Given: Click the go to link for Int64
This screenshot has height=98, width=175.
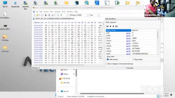Looking at the screenshot, I should tap(128, 54).
